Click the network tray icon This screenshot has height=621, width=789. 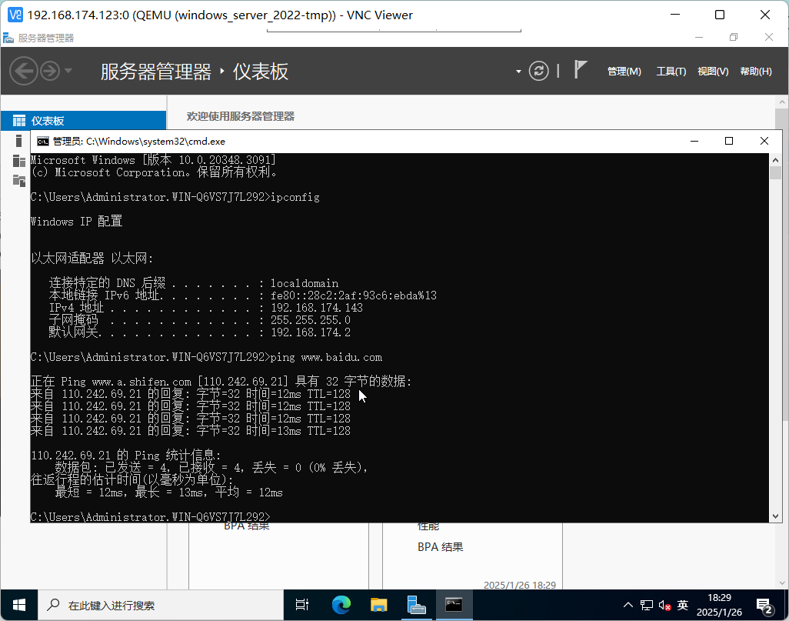point(647,606)
